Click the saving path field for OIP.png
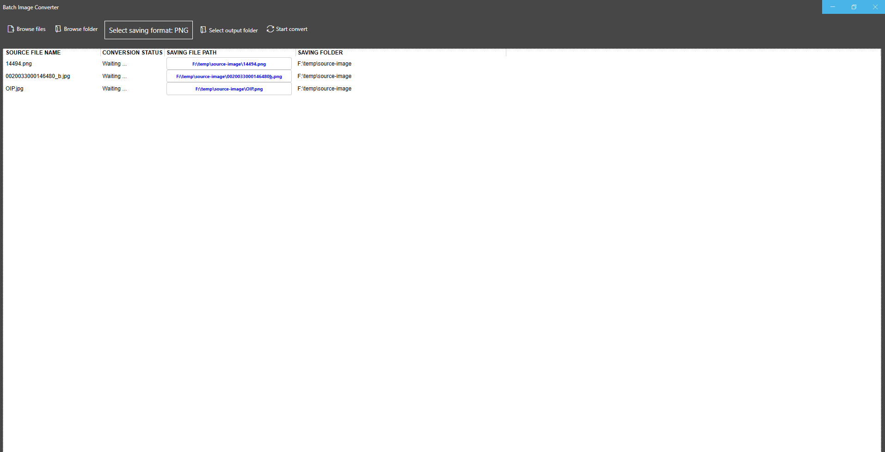The width and height of the screenshot is (885, 452). 228,89
